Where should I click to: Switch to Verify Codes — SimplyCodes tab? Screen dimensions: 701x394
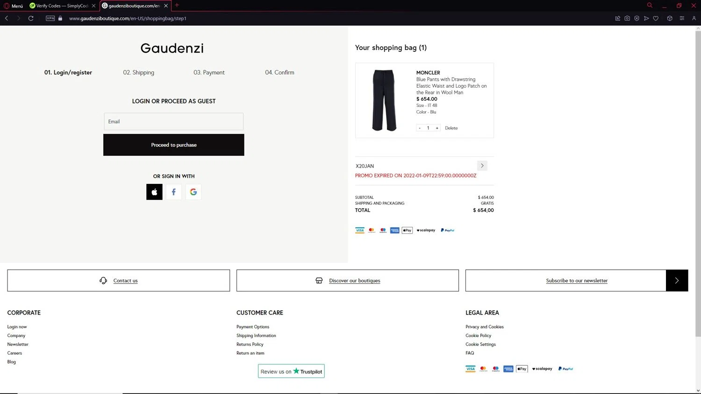[62, 6]
